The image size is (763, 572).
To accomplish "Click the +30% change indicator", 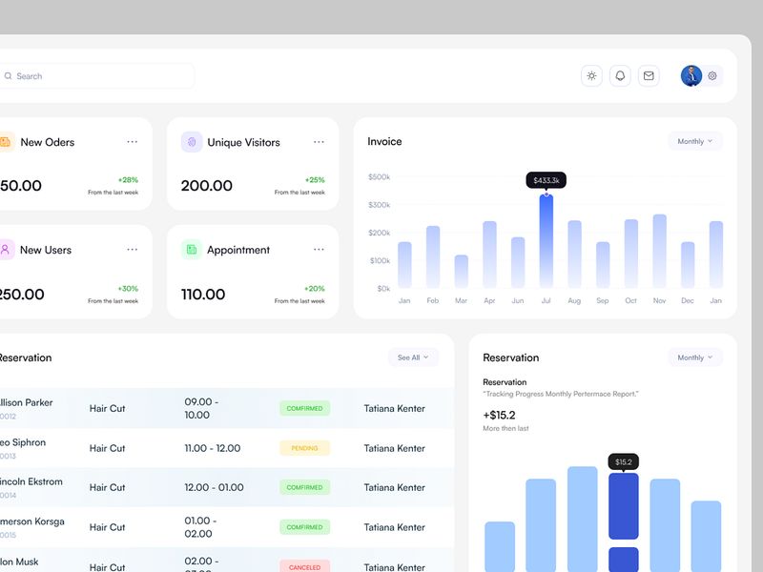I will pyautogui.click(x=128, y=289).
